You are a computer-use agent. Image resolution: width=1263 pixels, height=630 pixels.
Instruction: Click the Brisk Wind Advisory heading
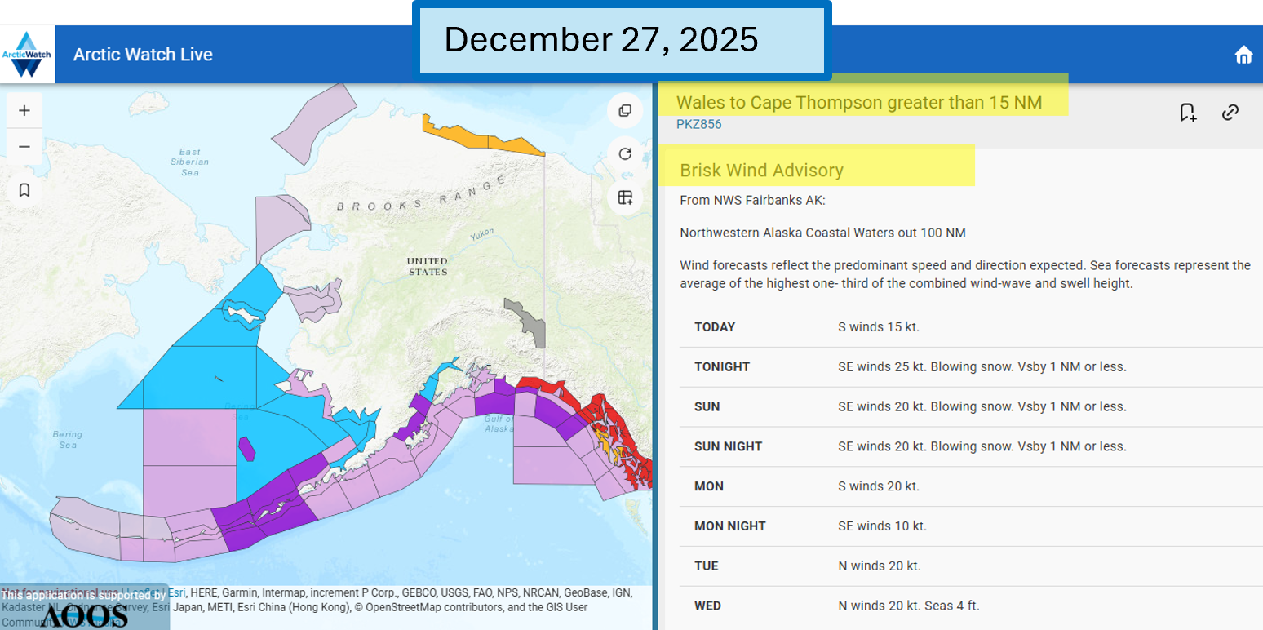coord(761,171)
